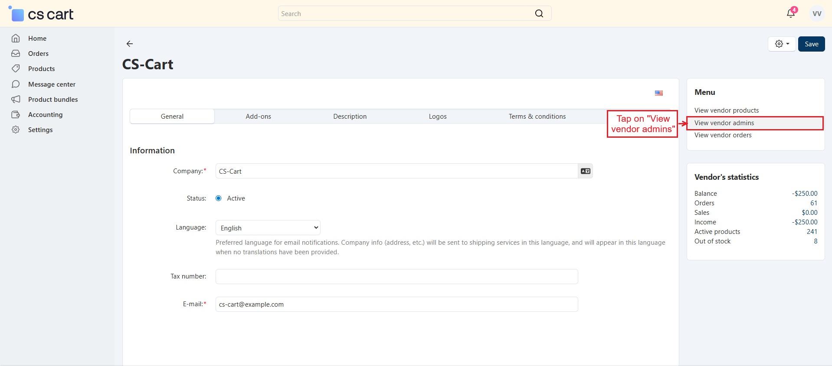The width and height of the screenshot is (832, 366).
Task: Click the Home icon in sidebar
Action: coord(16,39)
